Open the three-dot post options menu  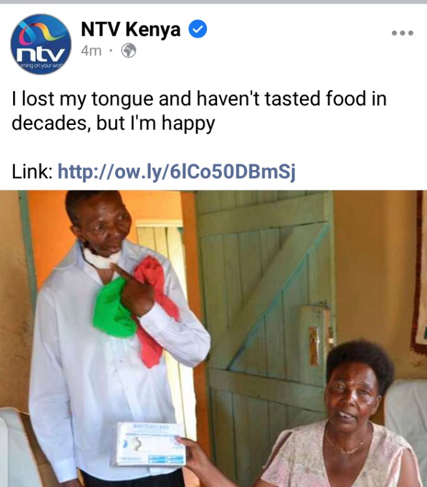(x=402, y=33)
